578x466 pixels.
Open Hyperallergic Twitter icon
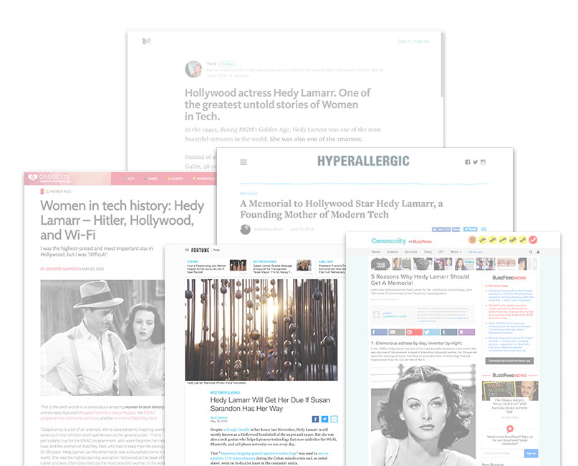click(x=475, y=162)
